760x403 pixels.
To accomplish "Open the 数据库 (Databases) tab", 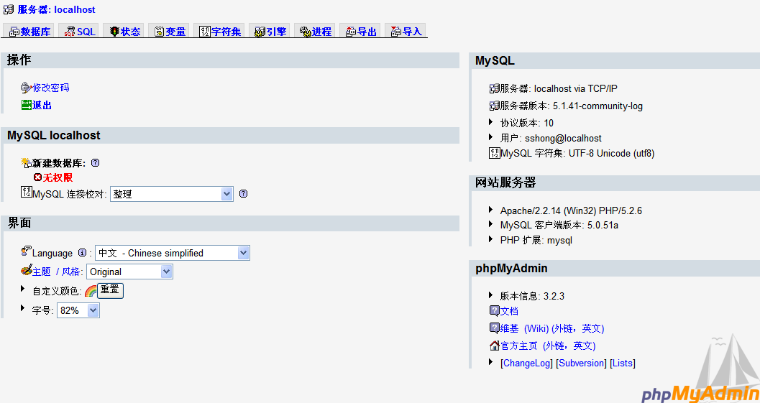I will coord(30,32).
